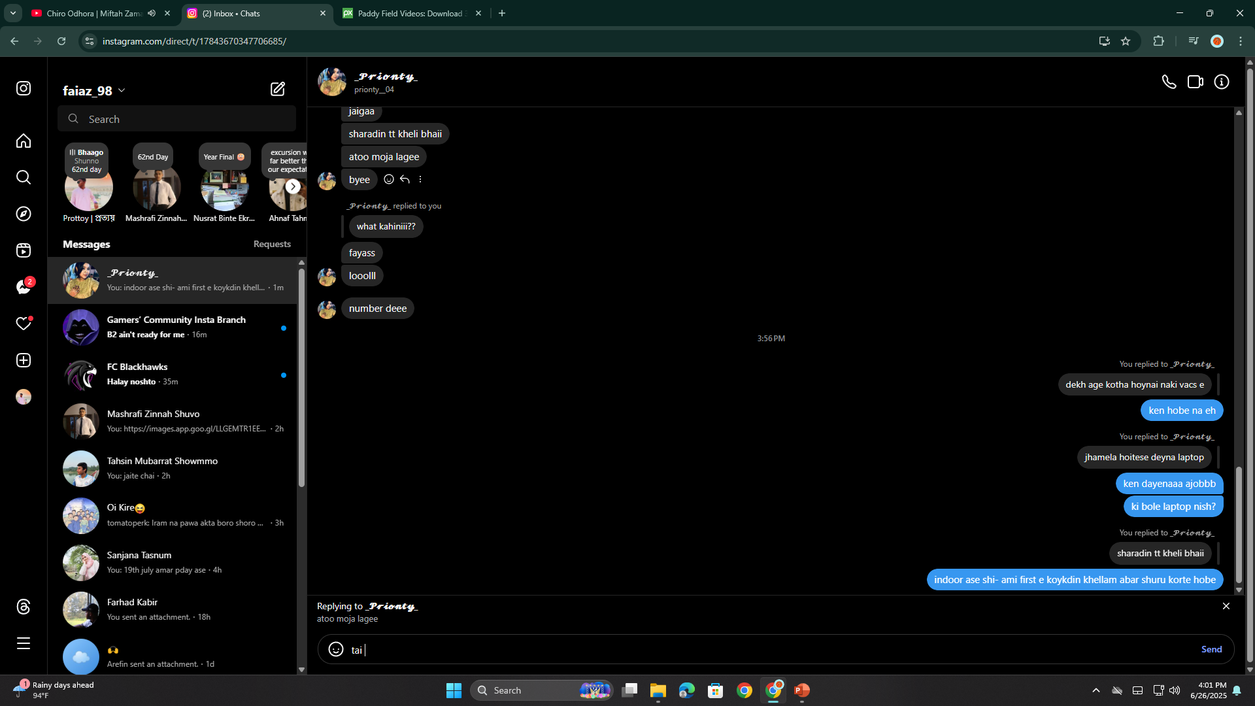This screenshot has width=1255, height=706.
Task: Open the hamburger More menu
Action: [x=24, y=643]
